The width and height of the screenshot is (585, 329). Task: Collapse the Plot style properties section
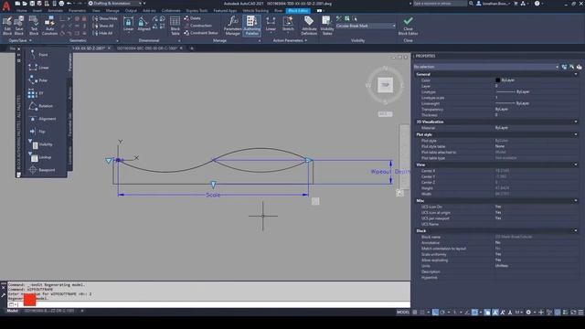576,134
